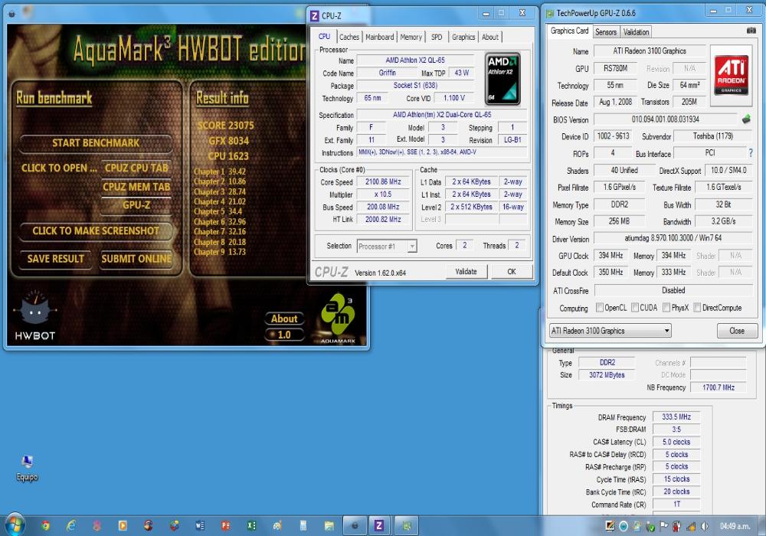
Task: Click the BIOS save chip icon in GPU-Z
Action: [746, 119]
